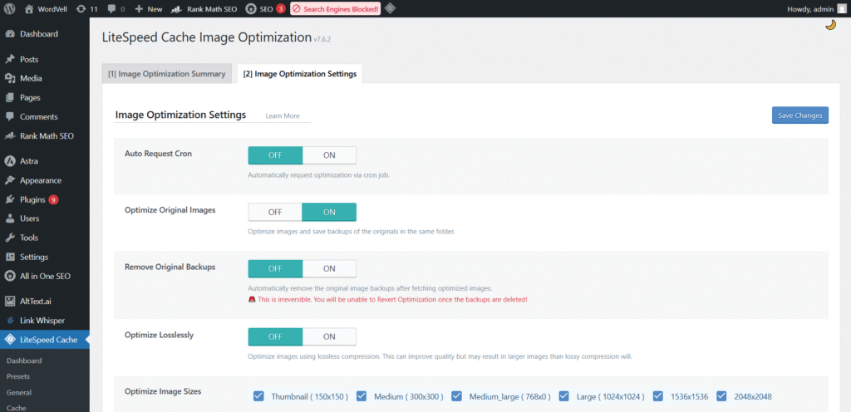Screen dimensions: 851x412
Task: Click the Users icon in sidebar
Action: coord(9,218)
